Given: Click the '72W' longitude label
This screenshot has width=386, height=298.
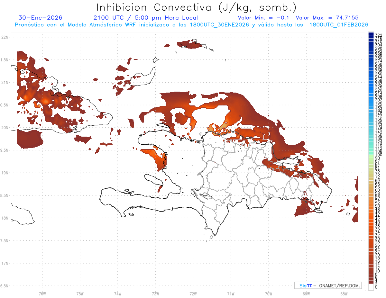Looking at the screenshot, I should click(193, 294).
